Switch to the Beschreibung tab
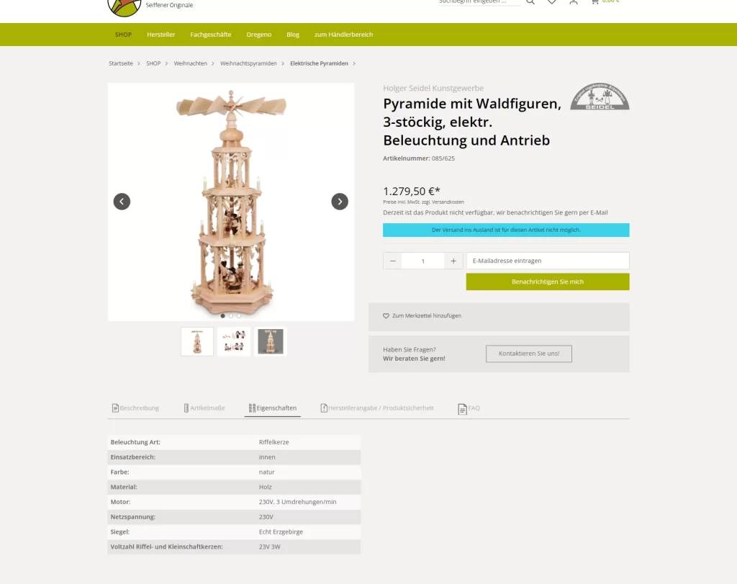Viewport: 737px width, 584px height. (x=135, y=408)
